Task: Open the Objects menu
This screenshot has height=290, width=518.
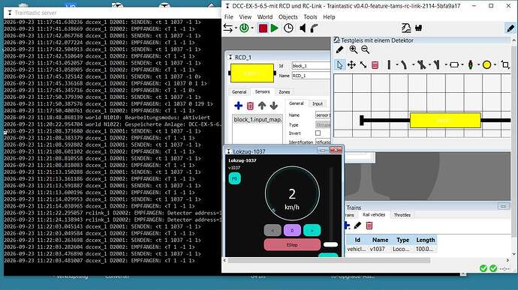Action: [288, 16]
